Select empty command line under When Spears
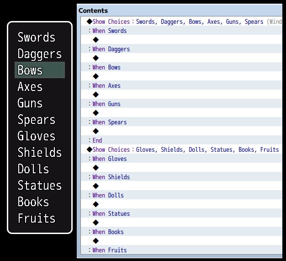The image size is (286, 261). tap(181, 131)
